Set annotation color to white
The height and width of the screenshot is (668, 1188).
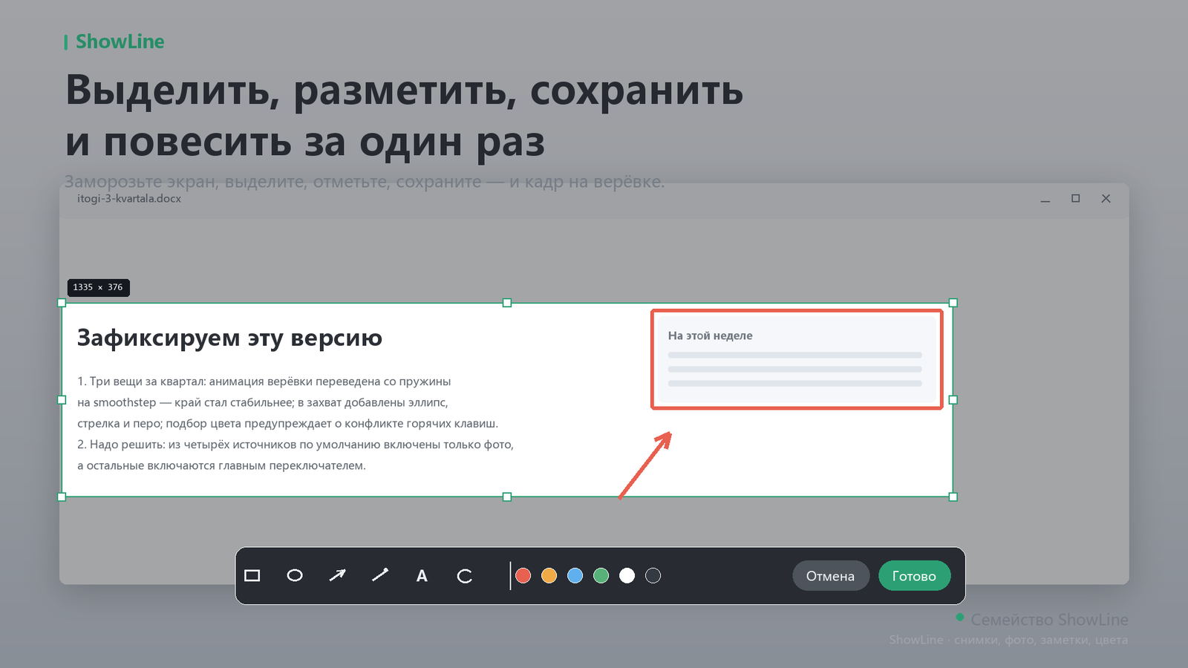(x=627, y=576)
